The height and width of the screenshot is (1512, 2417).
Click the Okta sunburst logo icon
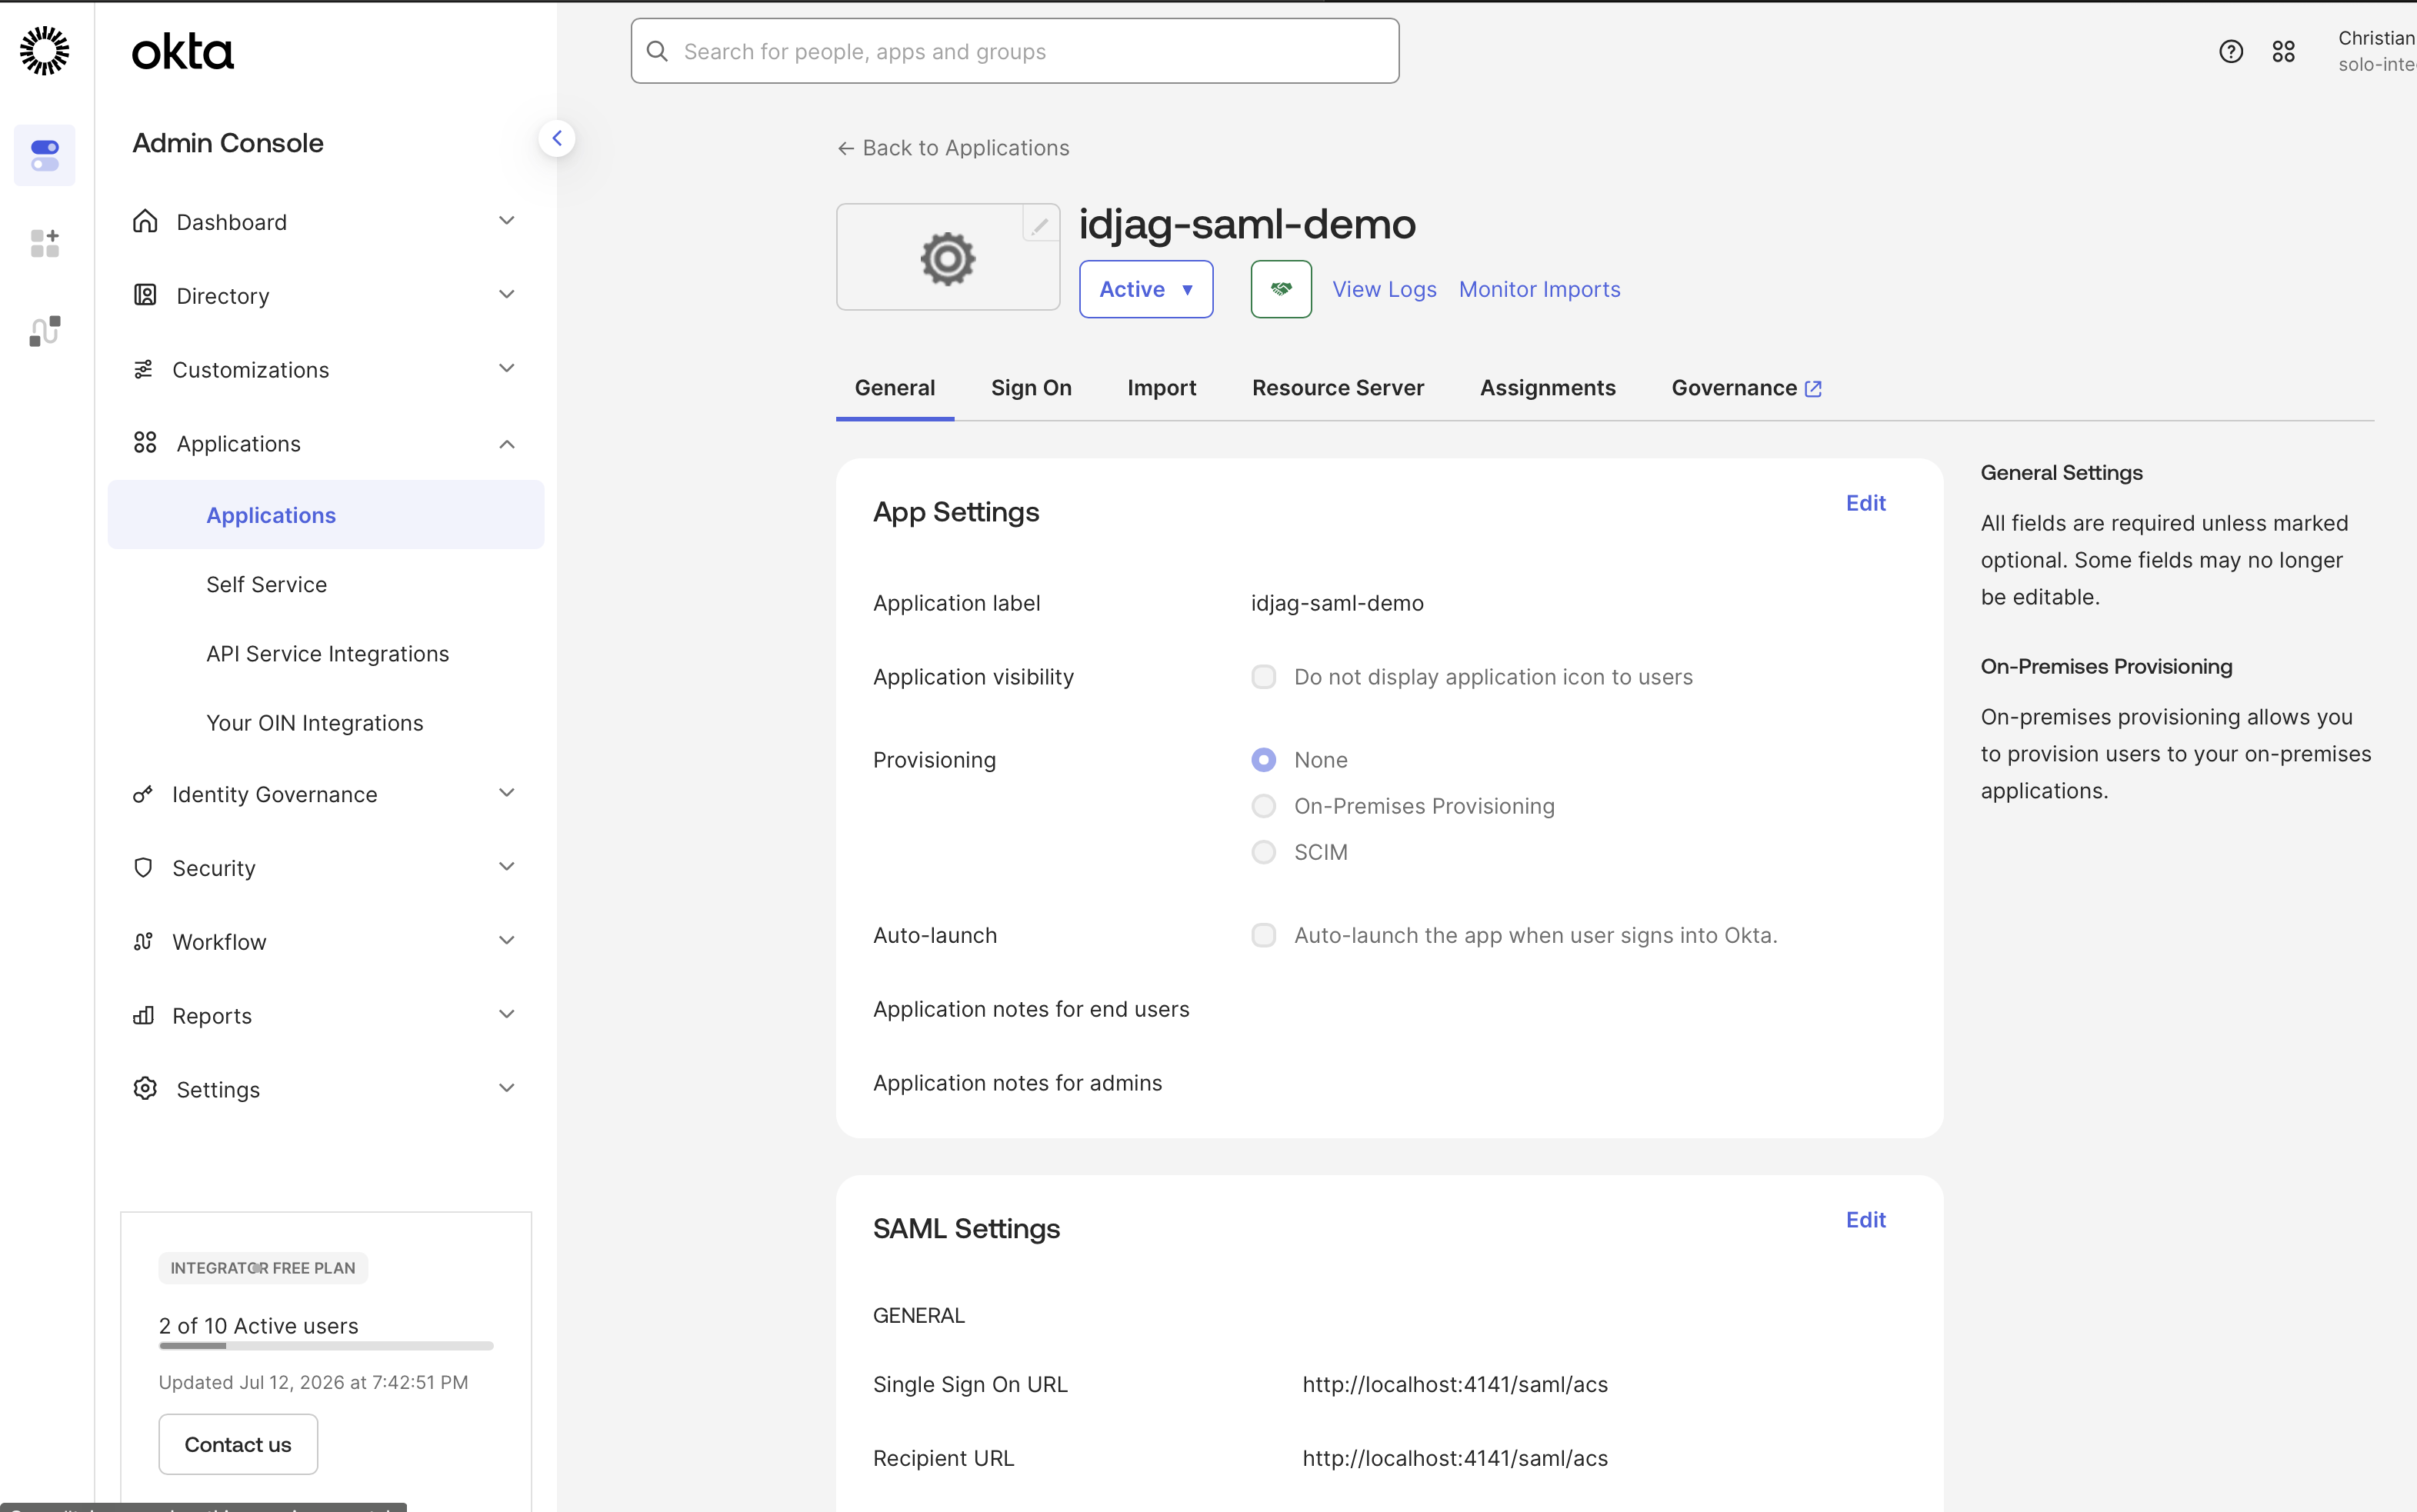pos(45,51)
